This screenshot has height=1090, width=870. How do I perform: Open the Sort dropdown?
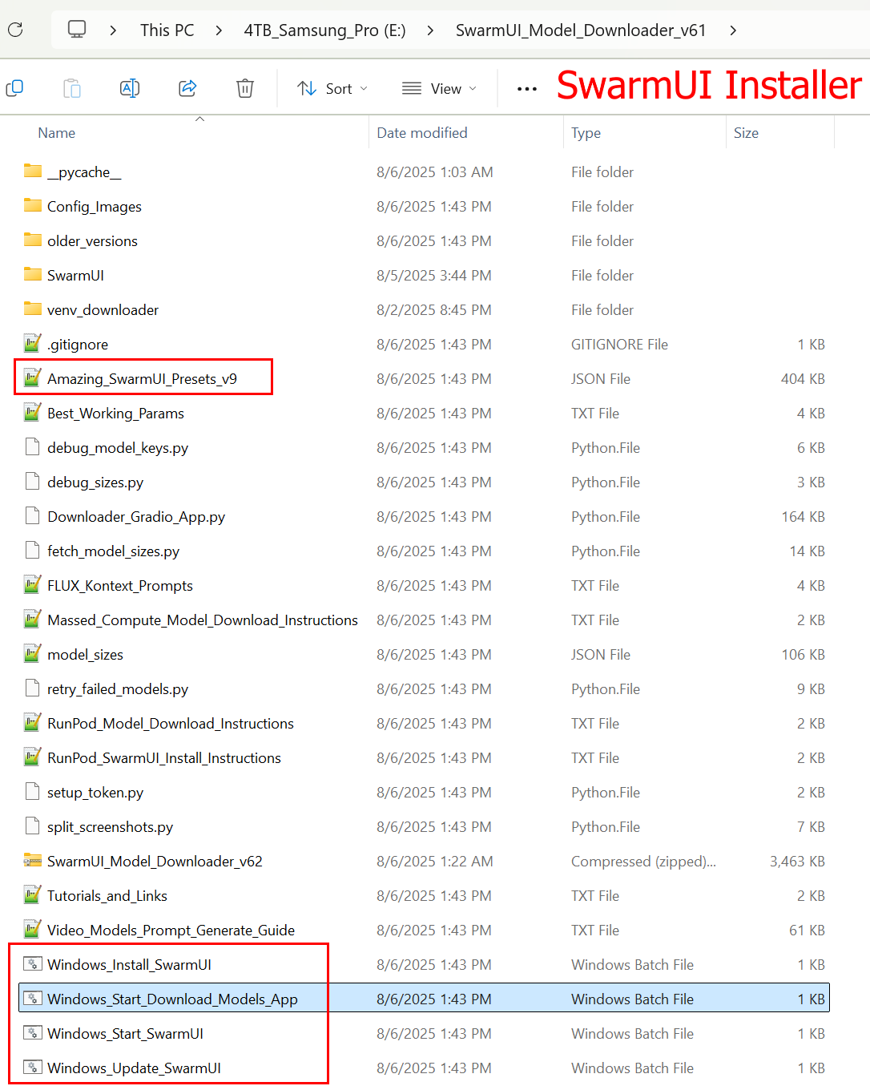(332, 88)
